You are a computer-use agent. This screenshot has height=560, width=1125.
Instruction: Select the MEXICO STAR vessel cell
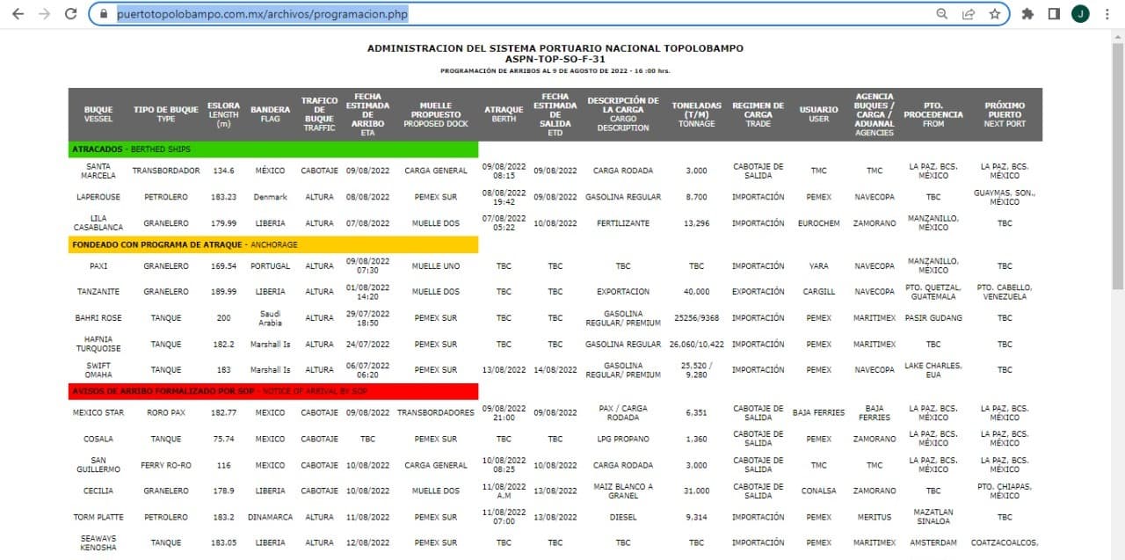[x=98, y=412]
